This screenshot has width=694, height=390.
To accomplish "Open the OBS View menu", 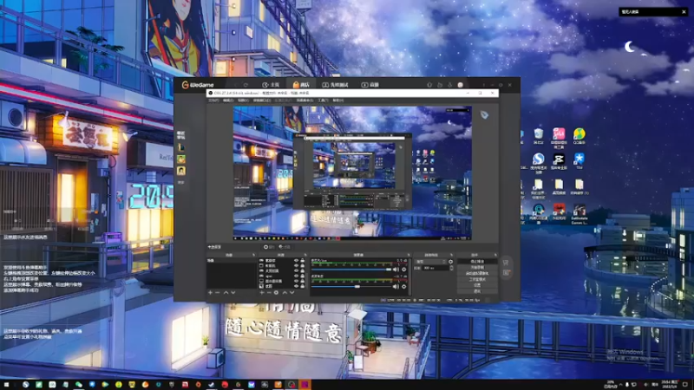I will click(x=243, y=101).
